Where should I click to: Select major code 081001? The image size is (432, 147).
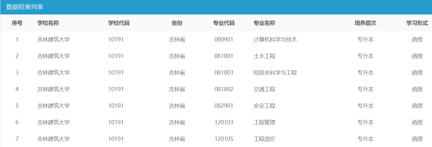(x=224, y=56)
